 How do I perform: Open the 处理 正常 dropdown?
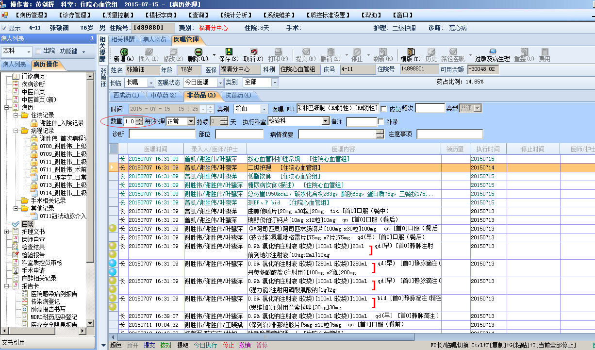(191, 121)
